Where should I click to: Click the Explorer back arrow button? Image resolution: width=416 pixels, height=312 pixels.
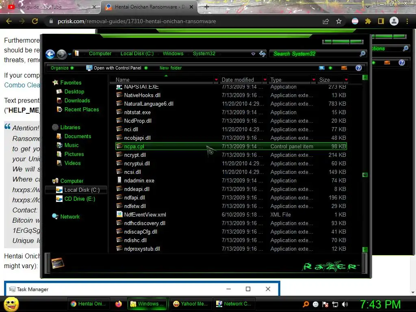tap(50, 54)
